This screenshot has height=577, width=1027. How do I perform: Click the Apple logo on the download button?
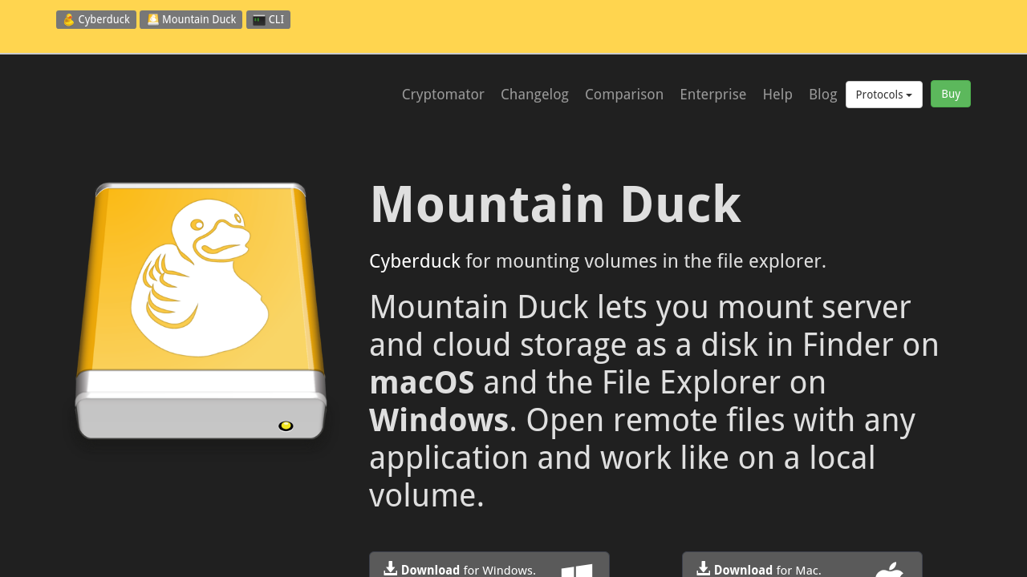click(x=889, y=571)
